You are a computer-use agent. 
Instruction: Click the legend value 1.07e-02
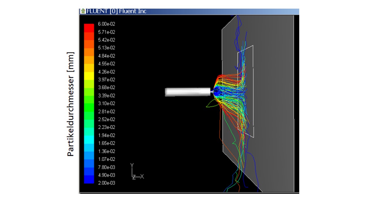106,159
